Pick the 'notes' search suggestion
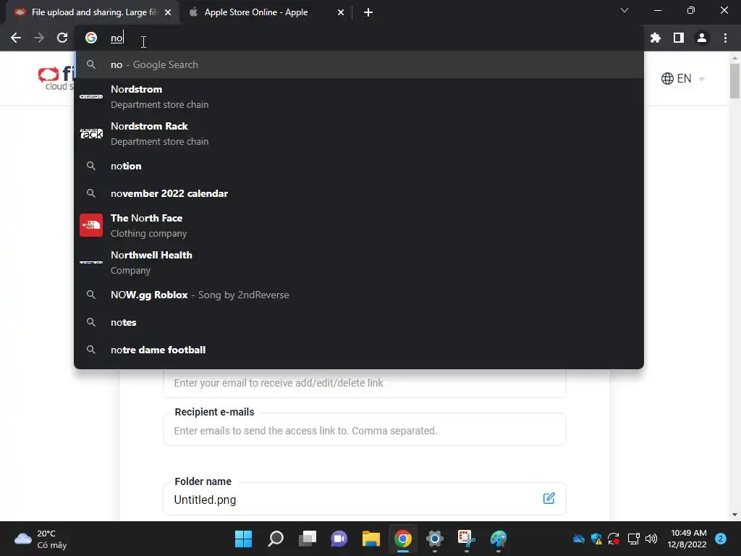This screenshot has width=741, height=556. [x=359, y=322]
